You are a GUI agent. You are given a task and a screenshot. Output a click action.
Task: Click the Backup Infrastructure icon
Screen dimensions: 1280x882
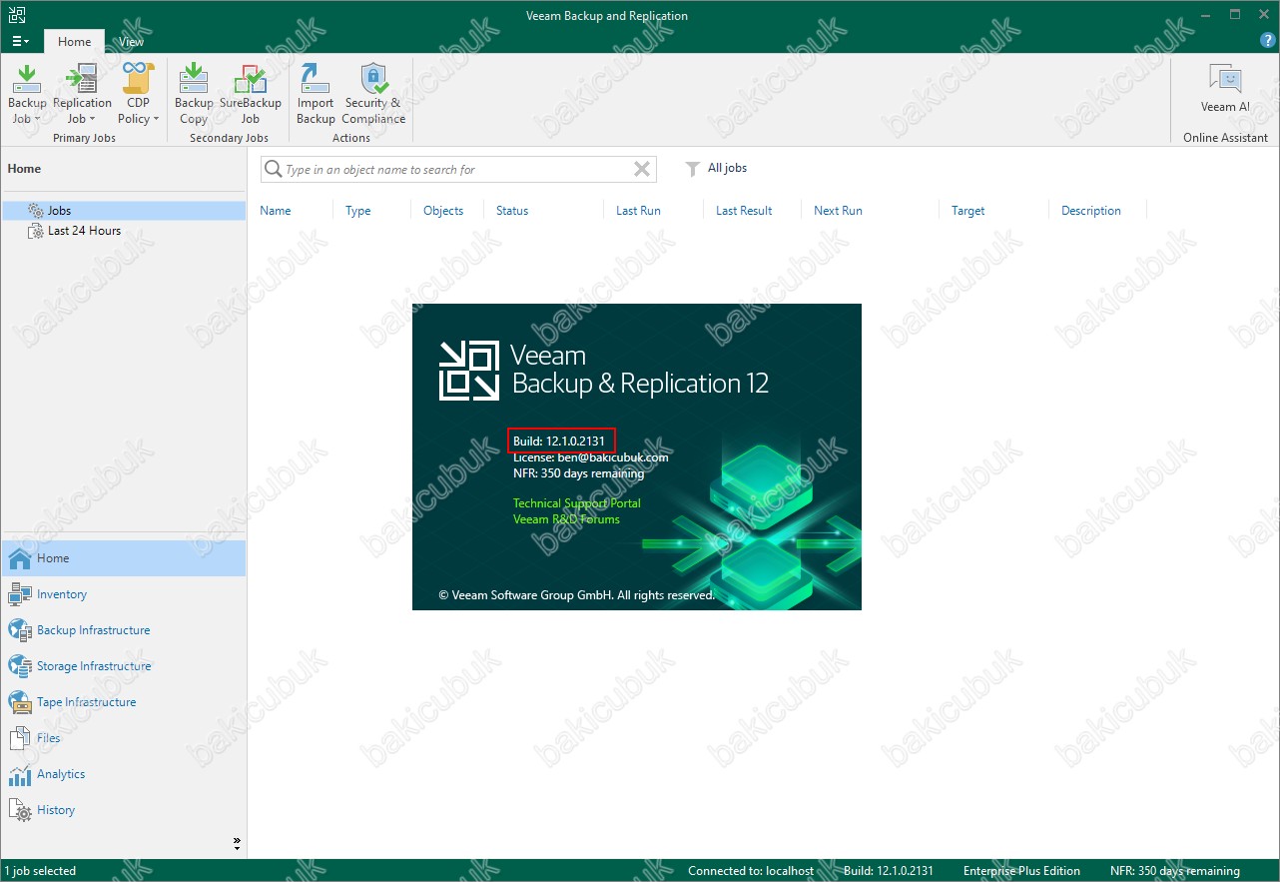20,630
